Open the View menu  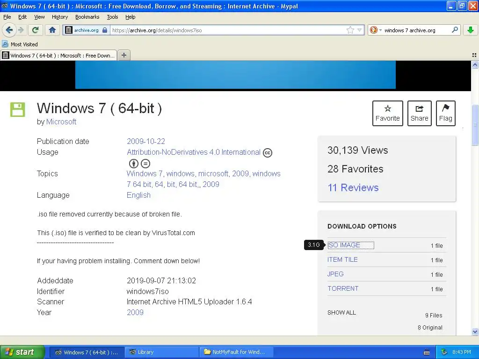pos(39,17)
